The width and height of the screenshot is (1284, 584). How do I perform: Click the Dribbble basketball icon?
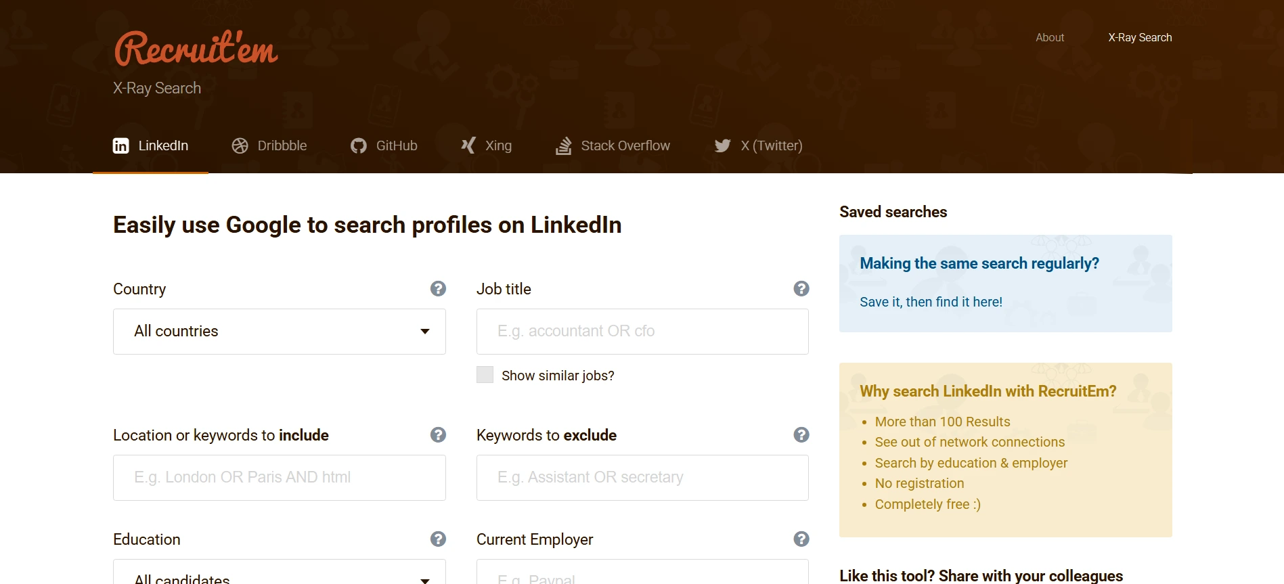240,145
